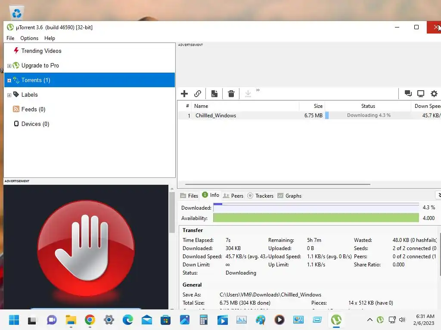
Task: Click the greyed Start download arrow icon
Action: coord(248,93)
